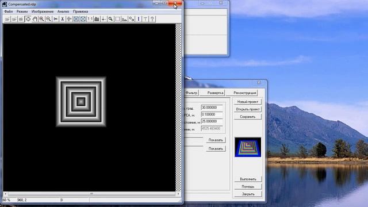
Task: Click the field containing 30.000000
Action: coord(212,108)
